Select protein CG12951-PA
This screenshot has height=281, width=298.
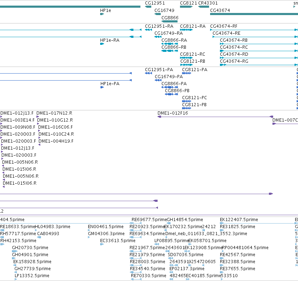pos(159,70)
